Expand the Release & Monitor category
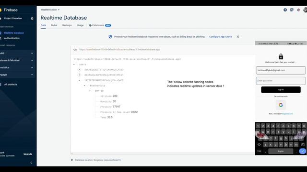 point(17,61)
